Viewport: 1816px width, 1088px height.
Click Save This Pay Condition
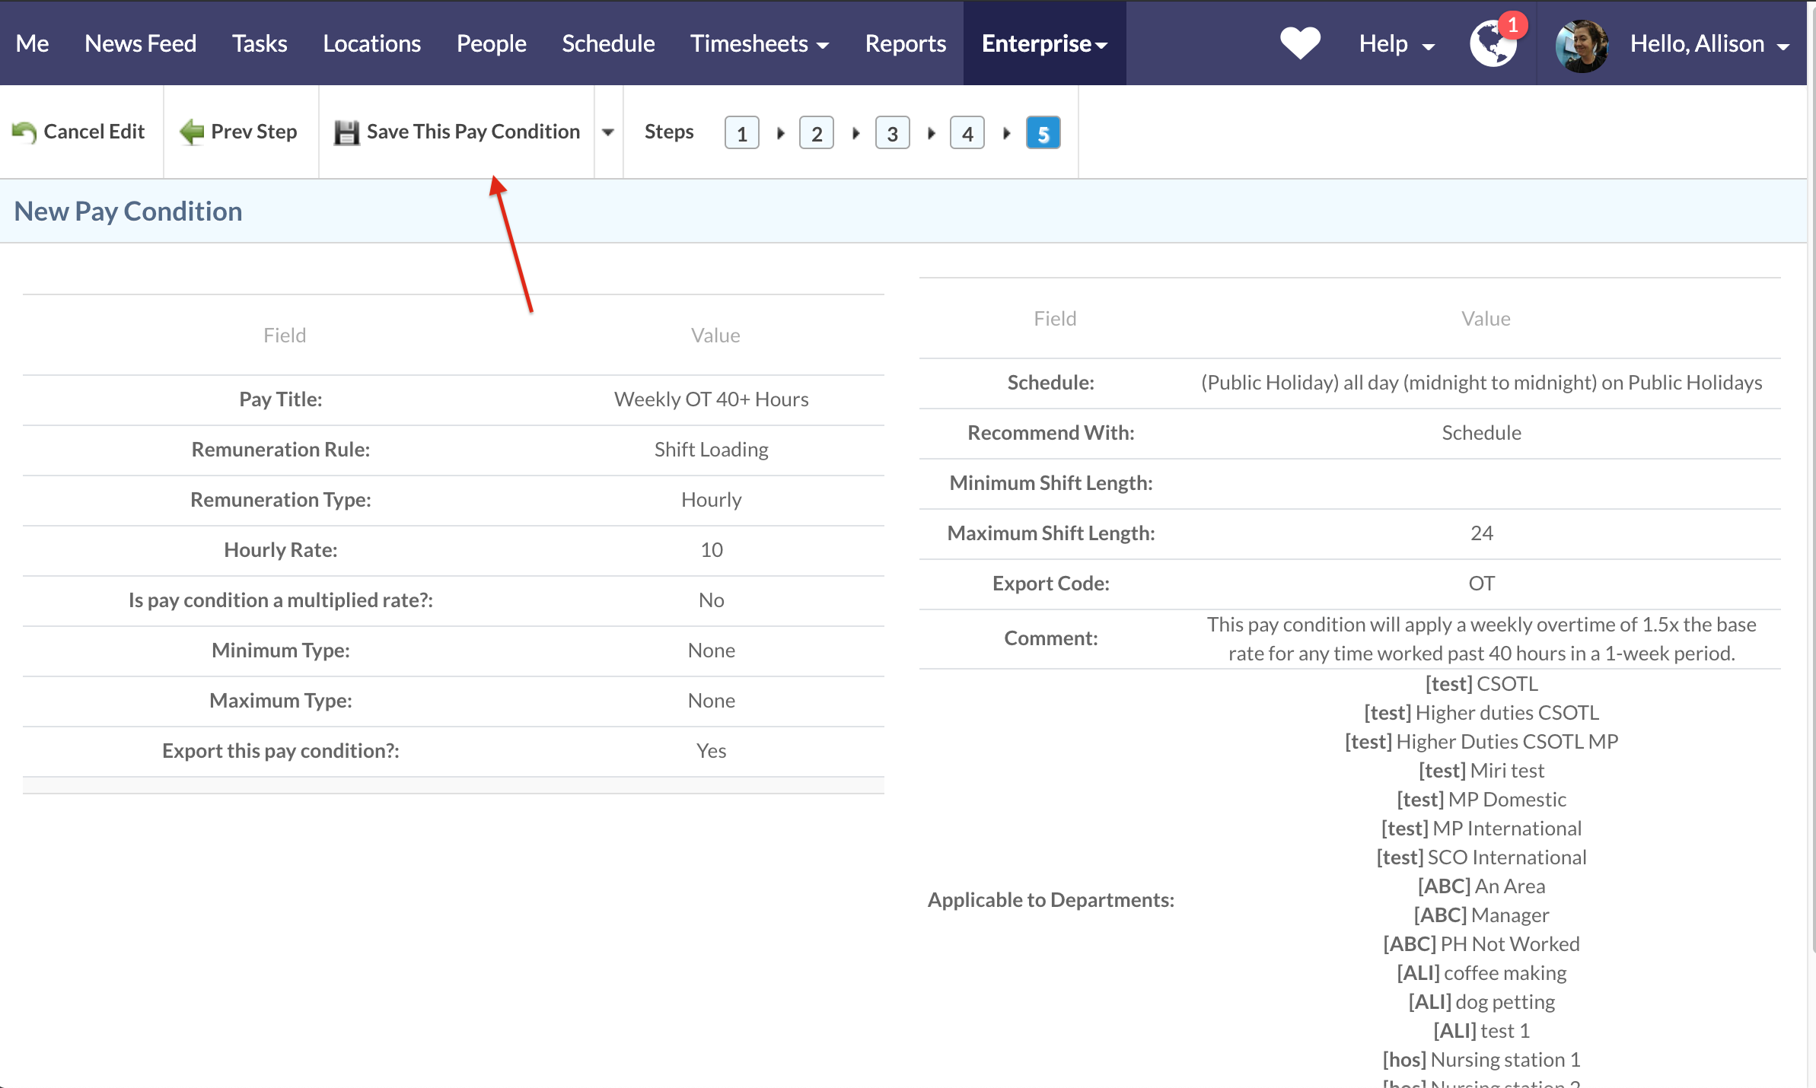tap(473, 132)
